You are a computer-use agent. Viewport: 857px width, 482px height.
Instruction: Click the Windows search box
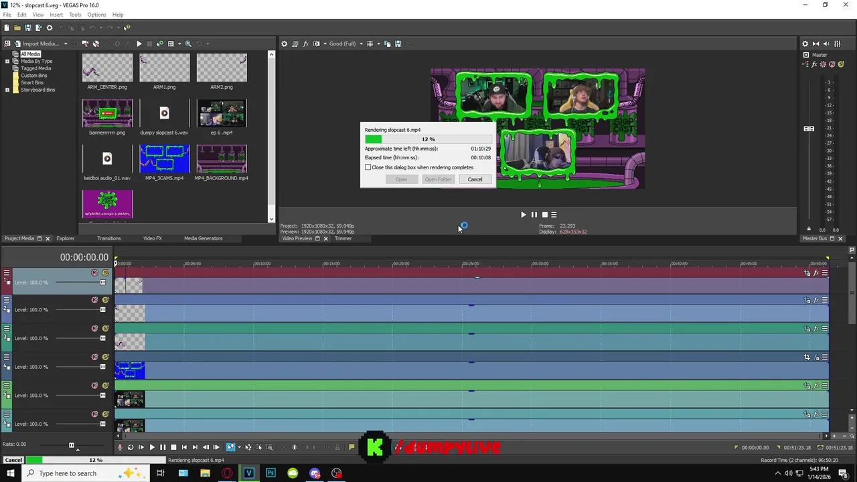coord(87,473)
